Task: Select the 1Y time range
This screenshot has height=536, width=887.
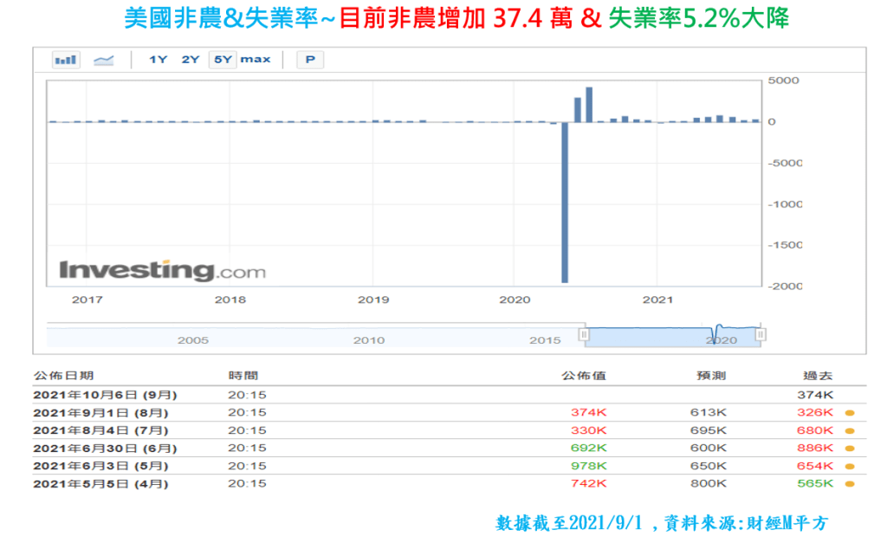Action: tap(158, 60)
